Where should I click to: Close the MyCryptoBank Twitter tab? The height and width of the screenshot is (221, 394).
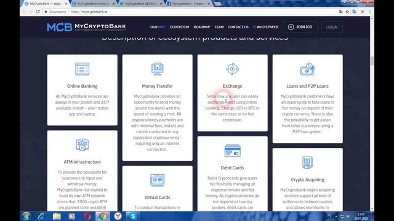tap(161, 4)
